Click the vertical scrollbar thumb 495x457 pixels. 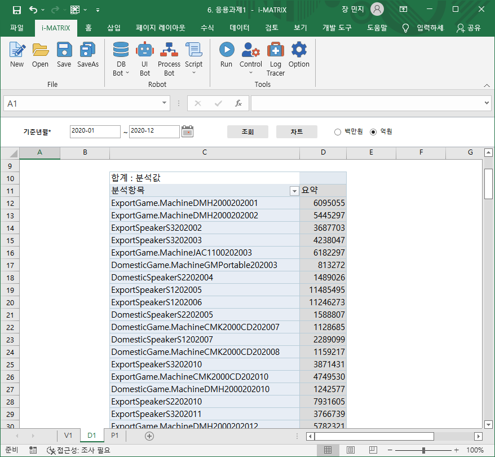pyautogui.click(x=488, y=184)
